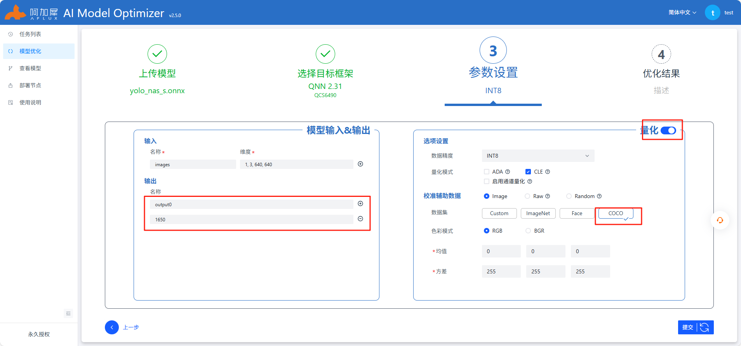Open the 简体中文 language dropdown
This screenshot has width=741, height=346.
pyautogui.click(x=682, y=12)
